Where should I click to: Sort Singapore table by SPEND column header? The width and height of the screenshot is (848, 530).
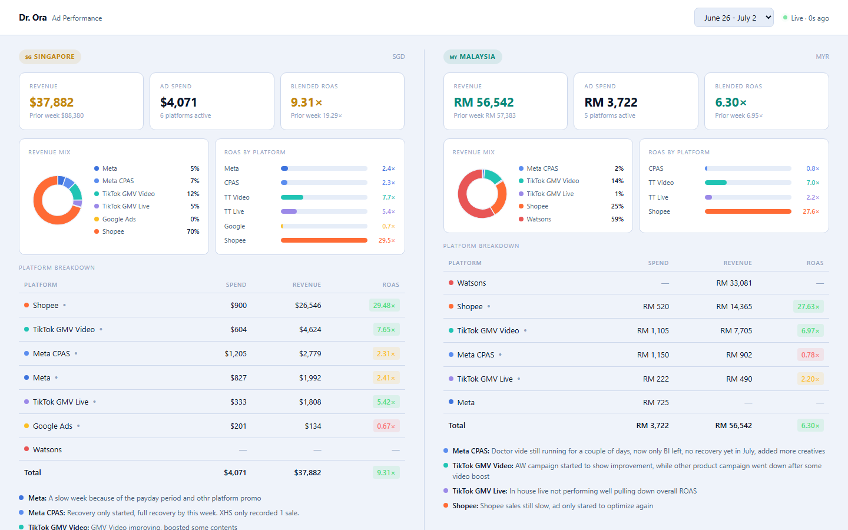point(236,285)
